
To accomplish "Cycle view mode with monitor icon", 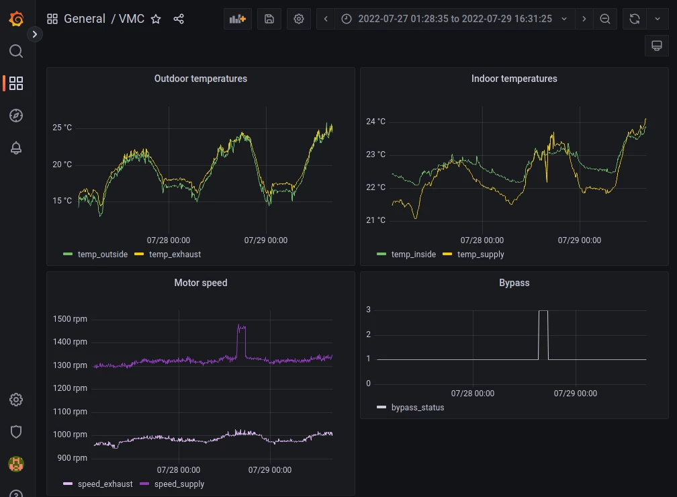I will (657, 46).
